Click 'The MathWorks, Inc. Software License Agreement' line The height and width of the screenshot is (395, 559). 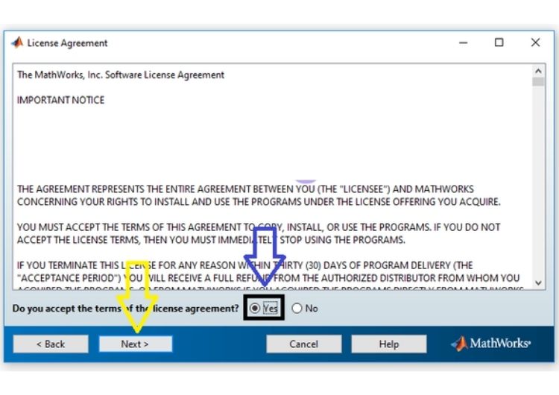coord(121,75)
